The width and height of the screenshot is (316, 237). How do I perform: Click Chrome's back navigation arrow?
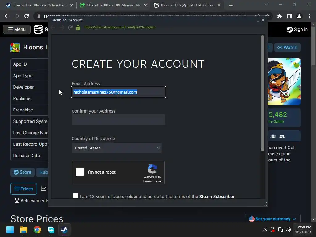click(7, 16)
